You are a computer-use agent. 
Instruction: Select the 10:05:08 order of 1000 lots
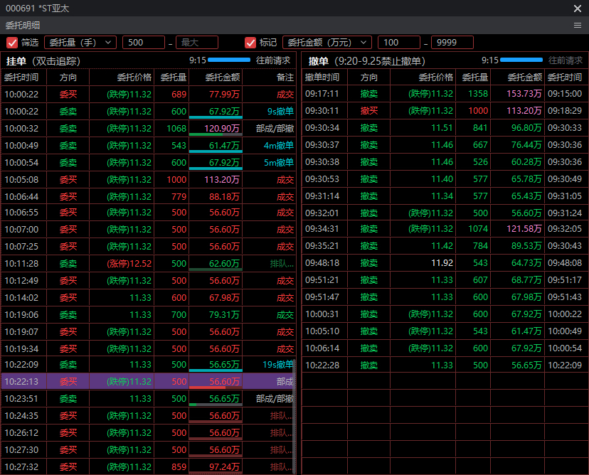(148, 179)
